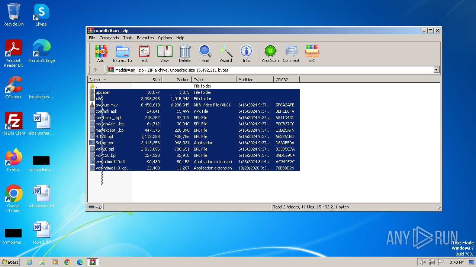Sort by CRC32 column header
The height and width of the screenshot is (267, 476).
point(287,80)
